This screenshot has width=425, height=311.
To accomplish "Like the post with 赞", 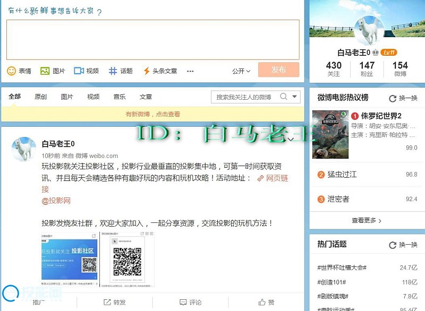I will tap(266, 302).
